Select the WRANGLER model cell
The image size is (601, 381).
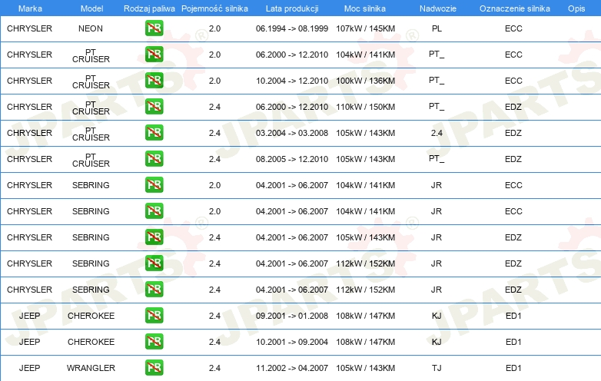(x=91, y=368)
